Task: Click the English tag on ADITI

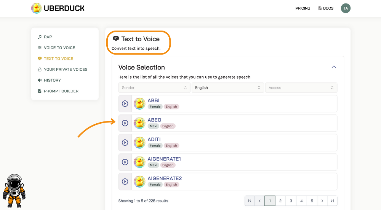Action: pyautogui.click(x=171, y=146)
